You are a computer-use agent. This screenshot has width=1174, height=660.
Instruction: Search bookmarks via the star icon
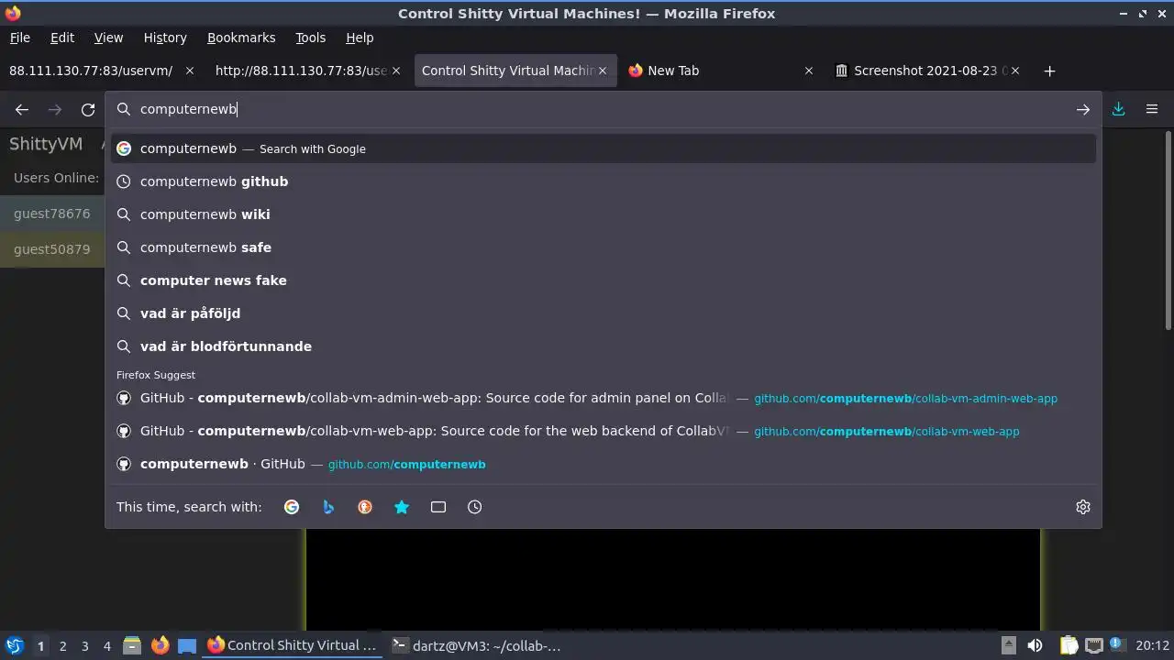click(402, 507)
